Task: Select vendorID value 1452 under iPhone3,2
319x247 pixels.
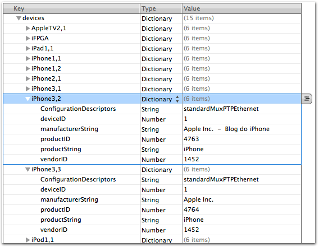Action: click(x=192, y=159)
